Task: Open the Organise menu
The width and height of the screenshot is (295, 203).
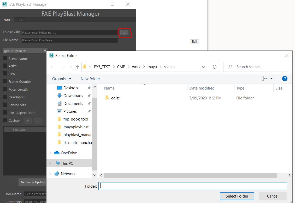Action: pos(62,79)
